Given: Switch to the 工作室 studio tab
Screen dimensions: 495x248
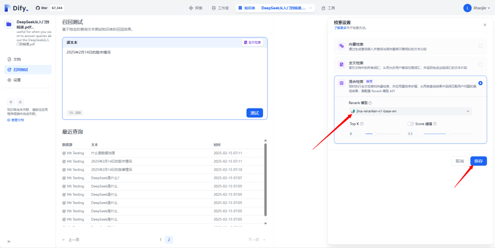Looking at the screenshot, I should coord(220,8).
